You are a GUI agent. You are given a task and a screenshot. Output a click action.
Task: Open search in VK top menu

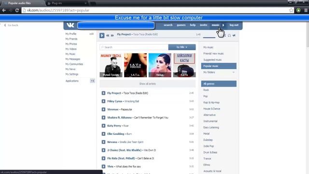point(168,25)
